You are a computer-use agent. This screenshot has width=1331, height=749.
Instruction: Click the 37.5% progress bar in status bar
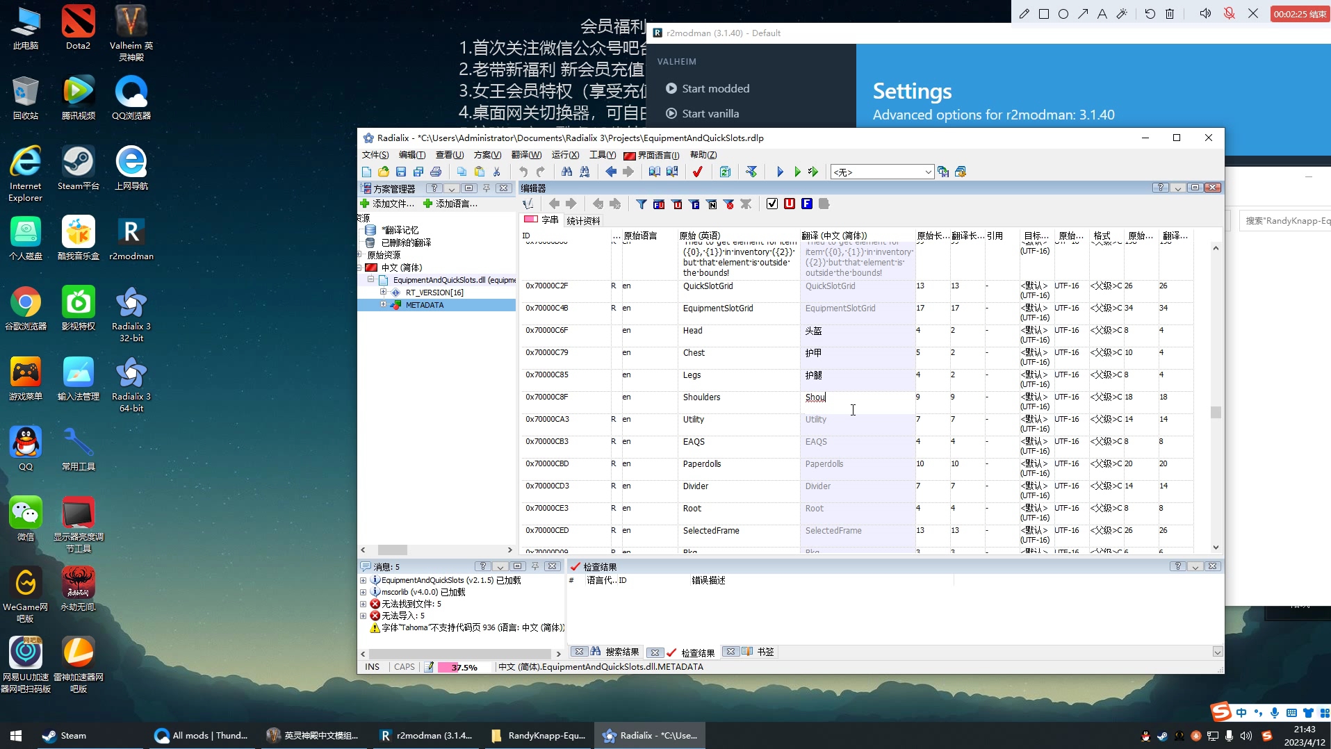coord(464,667)
